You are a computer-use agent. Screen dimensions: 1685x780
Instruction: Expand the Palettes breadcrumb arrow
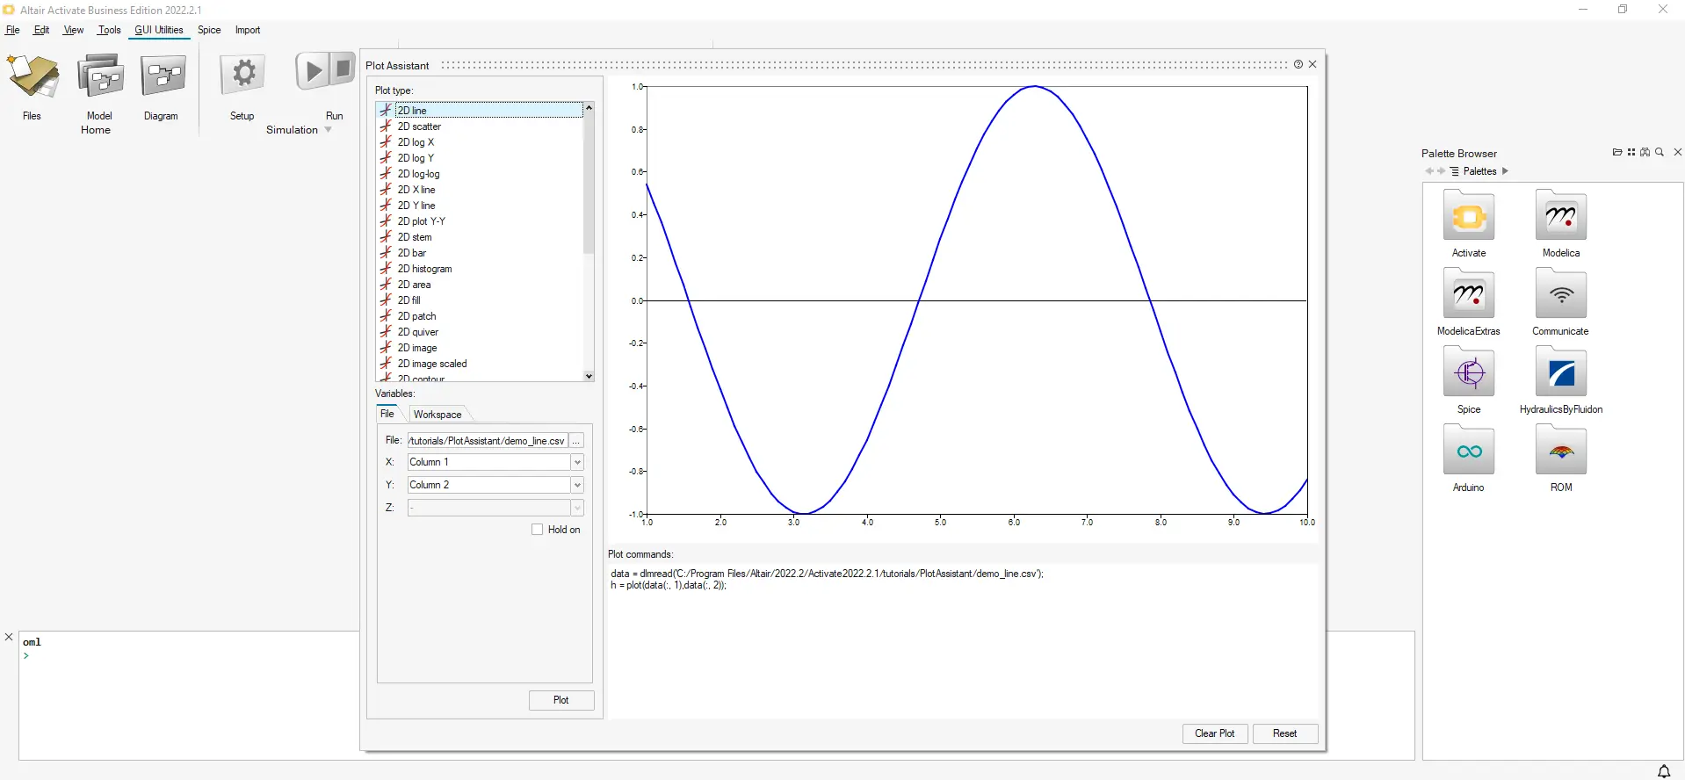tap(1505, 171)
